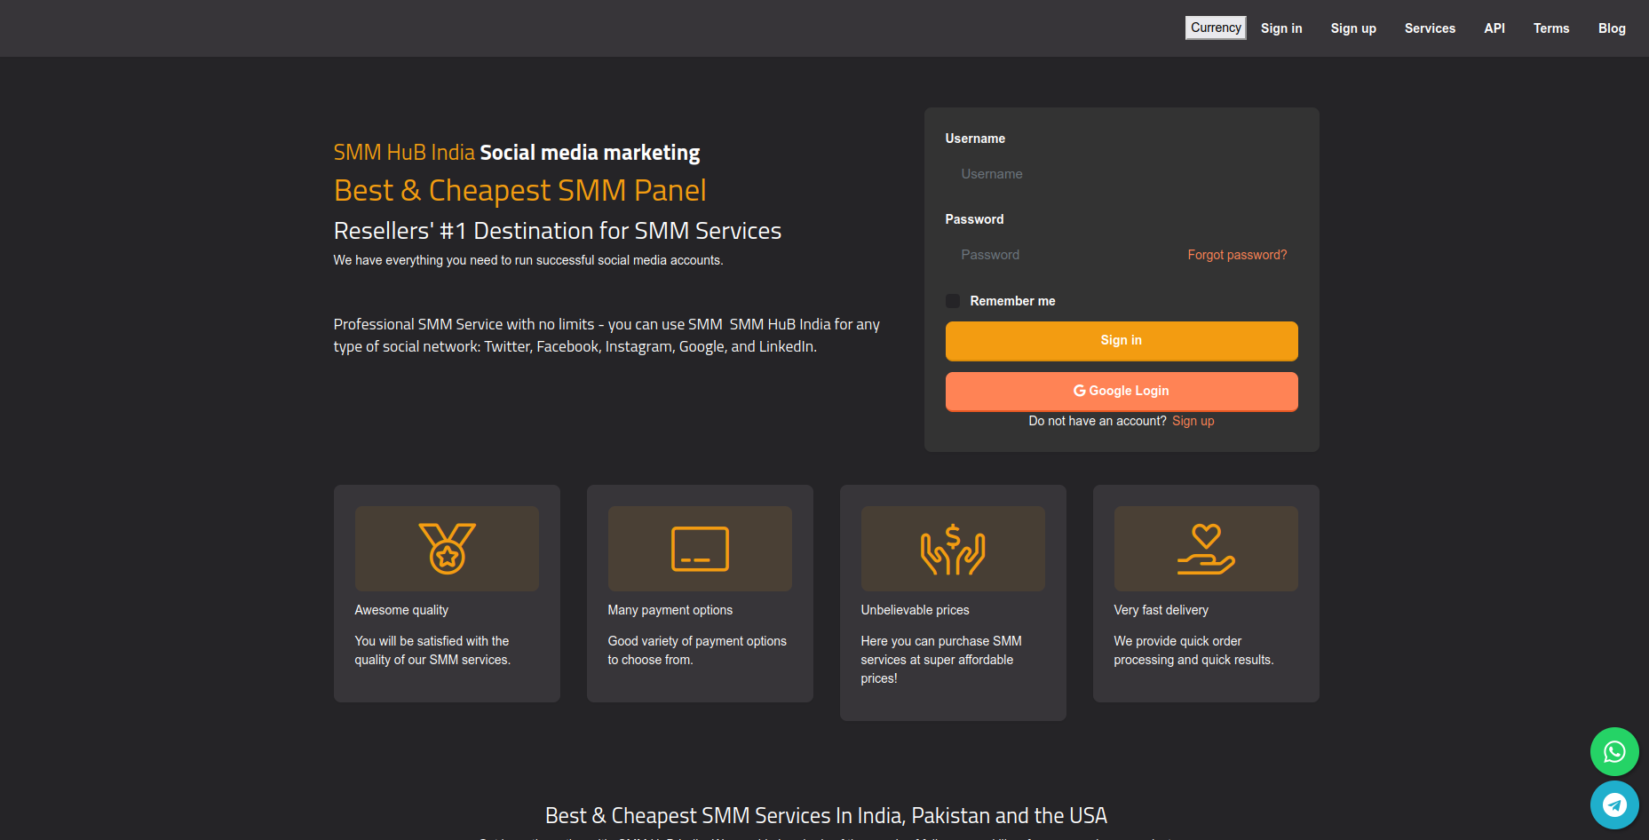Focus the Username input field

[1121, 174]
